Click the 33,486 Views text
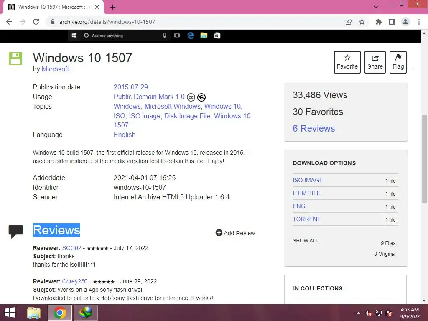This screenshot has height=321, width=428. (x=320, y=95)
